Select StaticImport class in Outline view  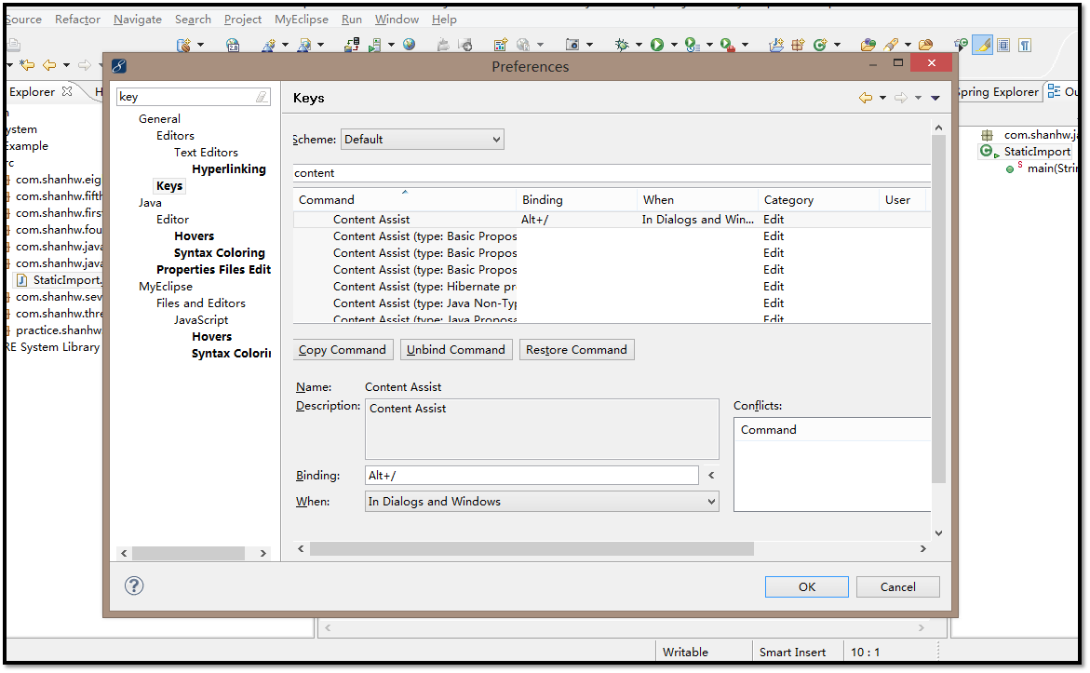pyautogui.click(x=1036, y=152)
